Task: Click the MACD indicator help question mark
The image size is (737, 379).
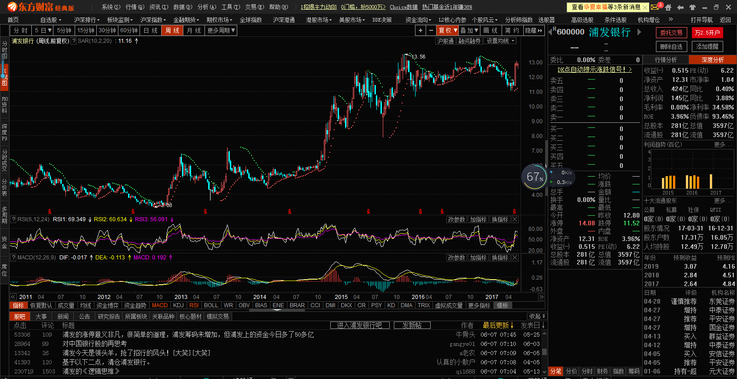Action: [x=13, y=258]
